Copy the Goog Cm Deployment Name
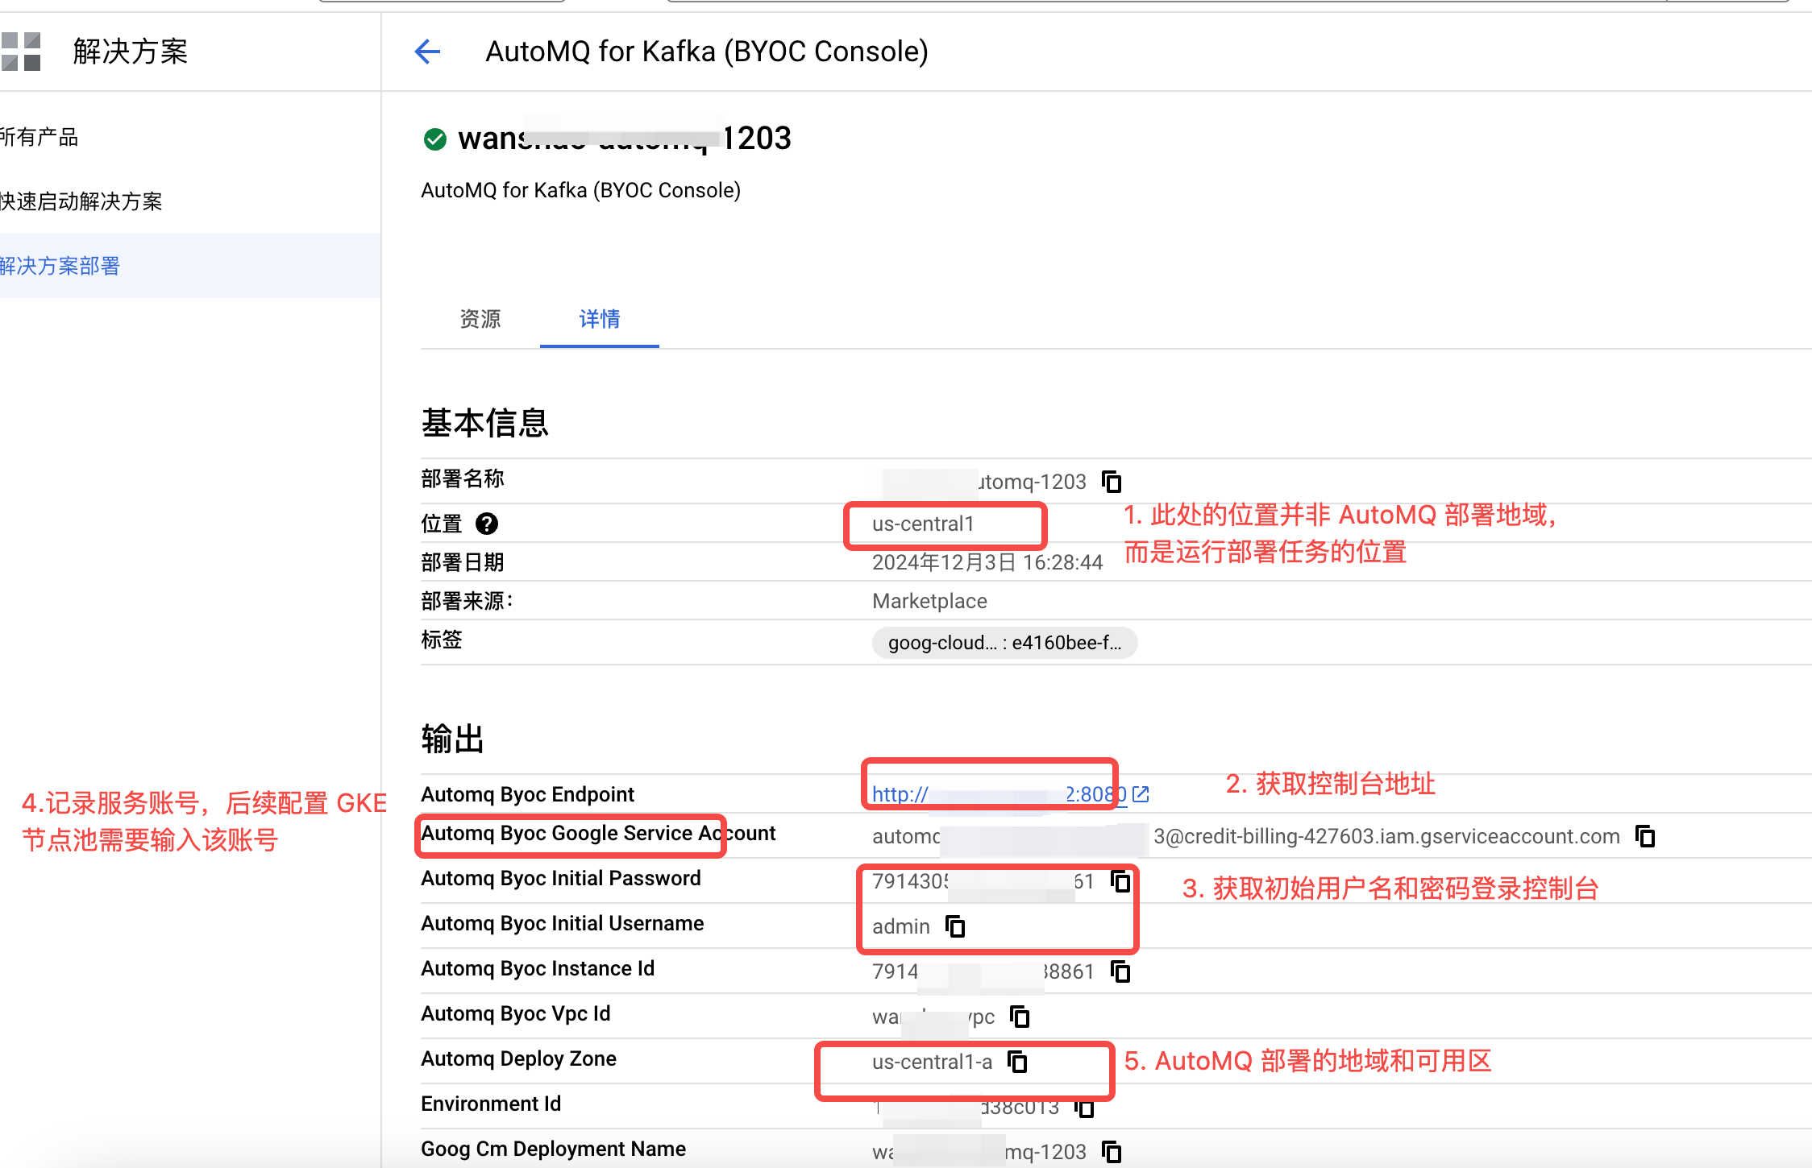 coord(1112,1152)
